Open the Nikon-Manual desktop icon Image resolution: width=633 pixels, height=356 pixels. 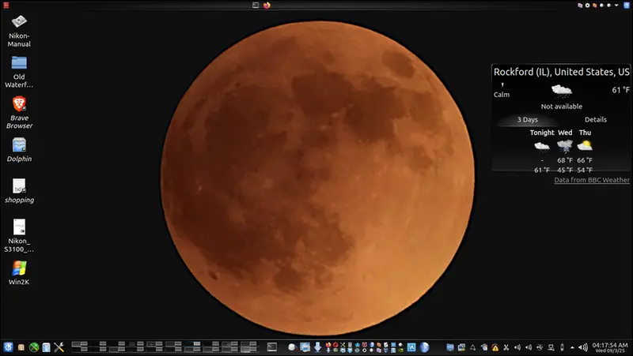click(x=19, y=31)
